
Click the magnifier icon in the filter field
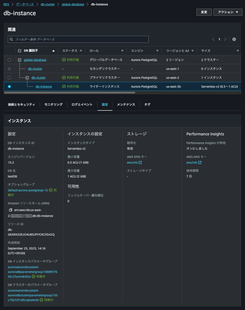[x=11, y=39]
